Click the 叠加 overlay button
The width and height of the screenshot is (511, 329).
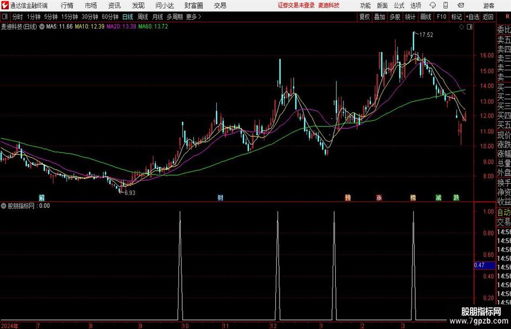(380, 17)
